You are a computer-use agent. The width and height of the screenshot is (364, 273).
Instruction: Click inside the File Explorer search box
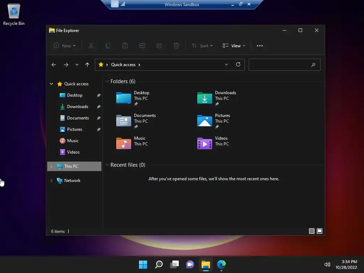(x=284, y=65)
